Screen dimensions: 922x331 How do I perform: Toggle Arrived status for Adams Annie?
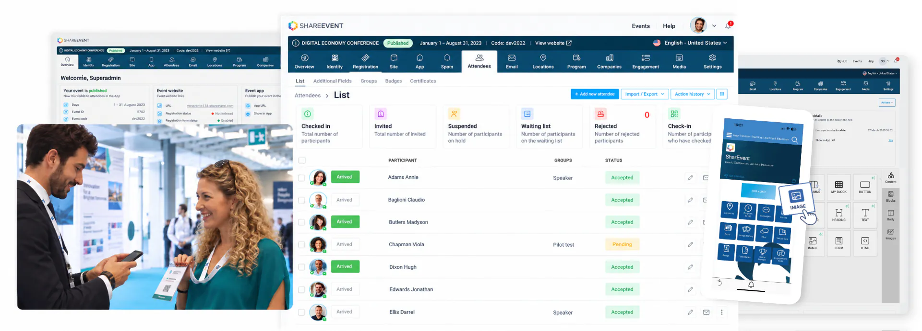345,177
